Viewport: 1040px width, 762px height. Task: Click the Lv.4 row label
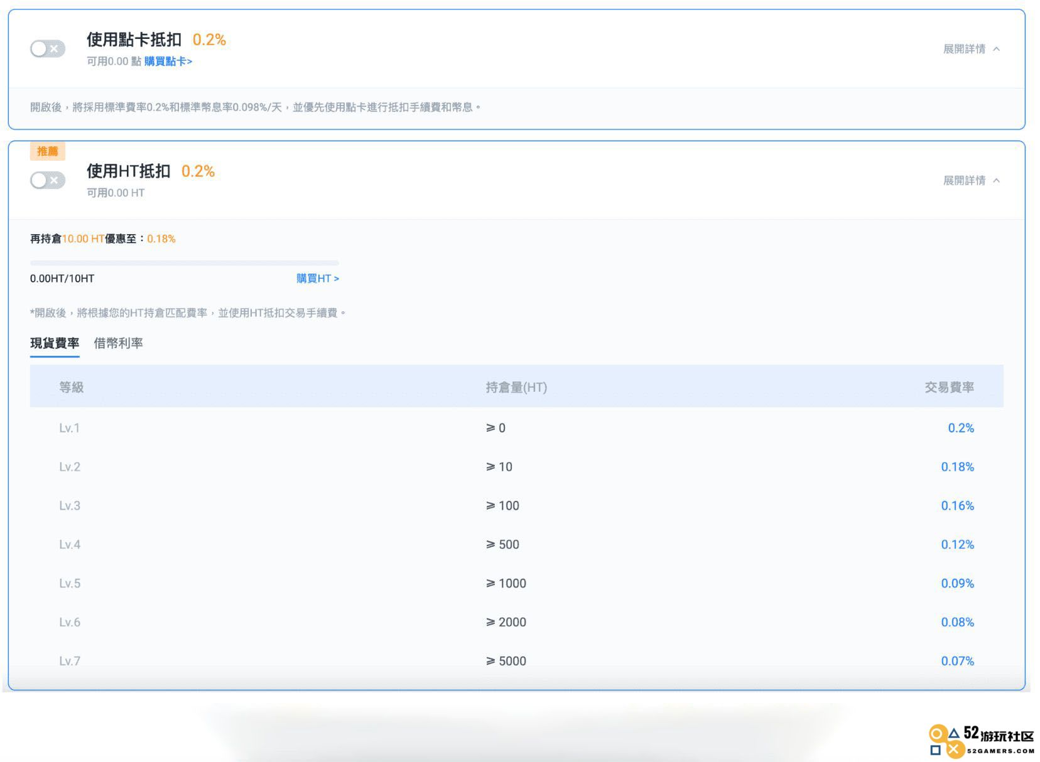[x=70, y=545]
